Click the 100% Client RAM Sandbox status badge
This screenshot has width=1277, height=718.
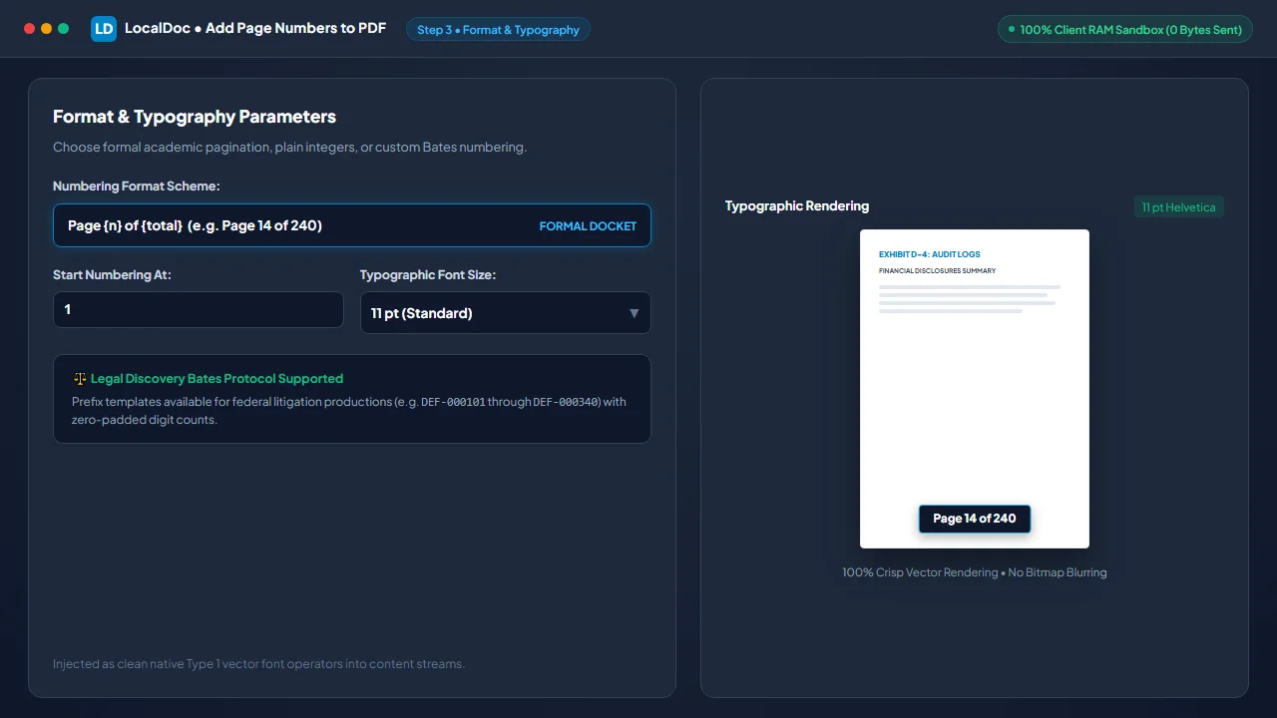1125,30
